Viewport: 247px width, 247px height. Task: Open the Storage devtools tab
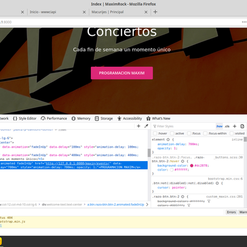pyautogui.click(x=104, y=119)
